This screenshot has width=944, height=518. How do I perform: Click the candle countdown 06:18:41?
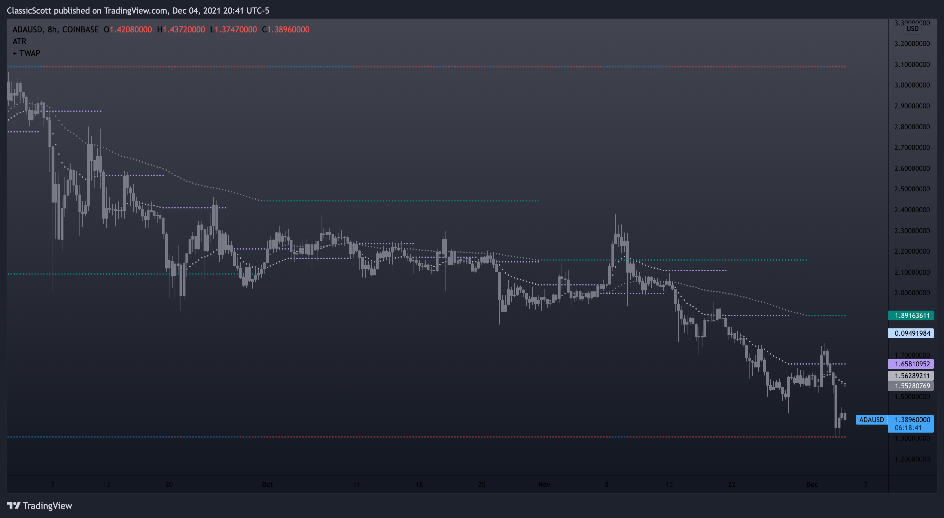pos(908,428)
